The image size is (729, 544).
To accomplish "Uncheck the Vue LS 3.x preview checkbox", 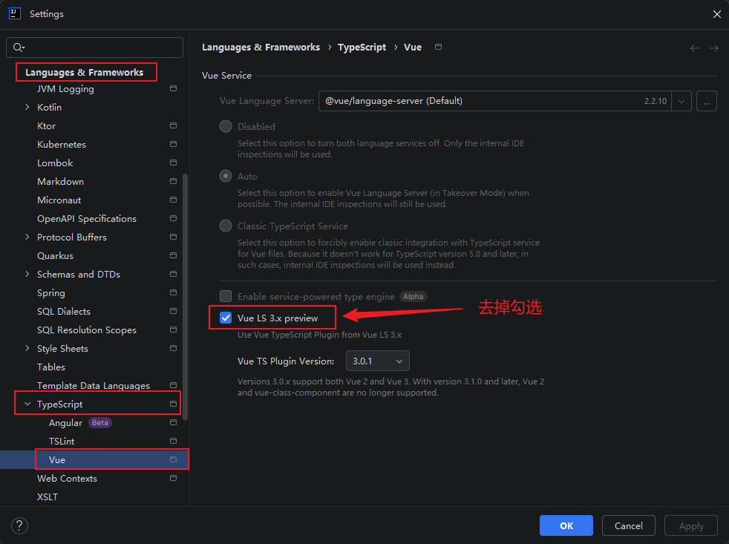I will pos(226,318).
